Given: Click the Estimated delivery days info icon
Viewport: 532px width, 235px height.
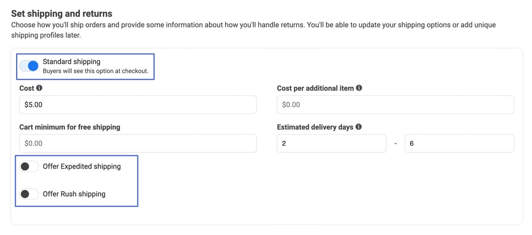Looking at the screenshot, I should (359, 127).
